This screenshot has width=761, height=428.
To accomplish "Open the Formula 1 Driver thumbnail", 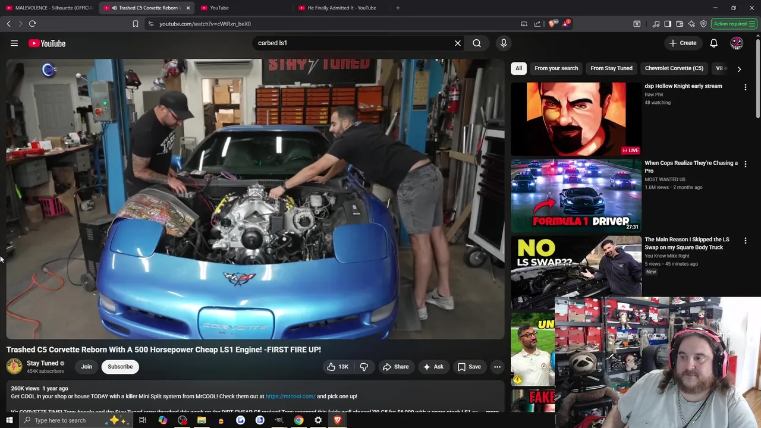I will pyautogui.click(x=576, y=196).
